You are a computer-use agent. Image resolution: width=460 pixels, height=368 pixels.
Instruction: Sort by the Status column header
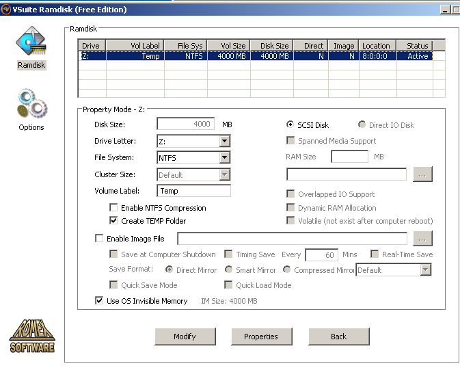click(415, 46)
